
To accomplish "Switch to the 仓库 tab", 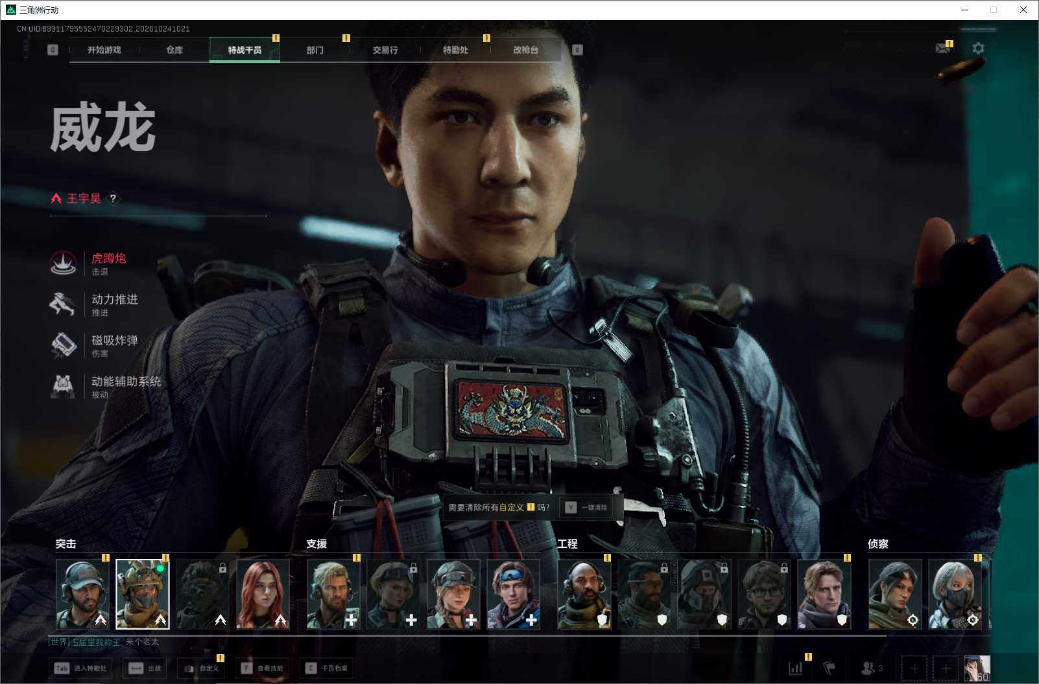I will 174,50.
